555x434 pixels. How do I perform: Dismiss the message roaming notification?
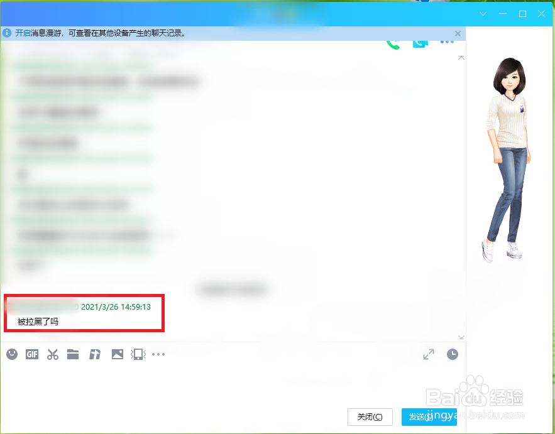click(458, 33)
